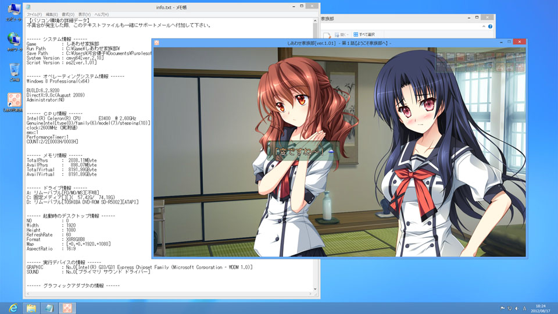This screenshot has width=558, height=314.
Task: Click the info.txt Notepad title bar
Action: [171, 7]
